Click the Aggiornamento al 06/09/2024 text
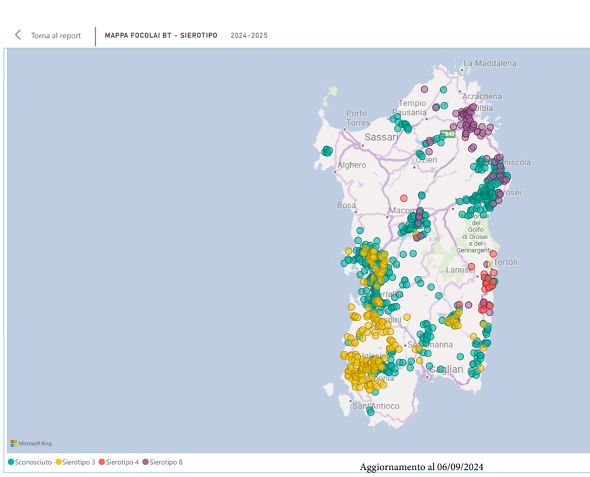This screenshot has width=590, height=477. coord(421,467)
